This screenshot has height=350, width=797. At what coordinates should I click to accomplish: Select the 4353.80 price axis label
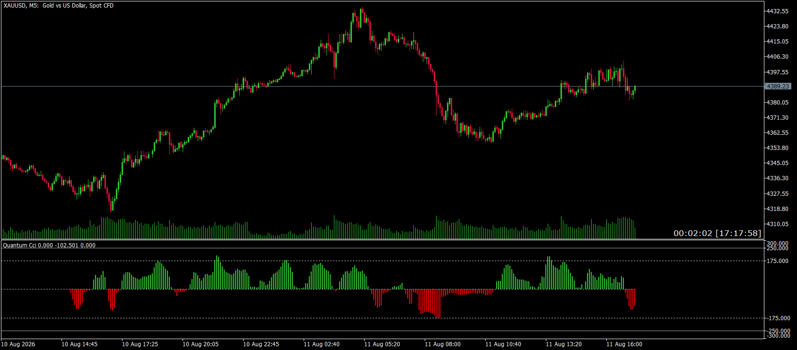point(778,148)
